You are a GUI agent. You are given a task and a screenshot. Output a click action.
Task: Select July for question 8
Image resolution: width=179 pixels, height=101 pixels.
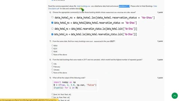(52, 64)
